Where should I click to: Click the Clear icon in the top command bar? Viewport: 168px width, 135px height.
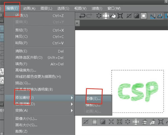coord(99,16)
